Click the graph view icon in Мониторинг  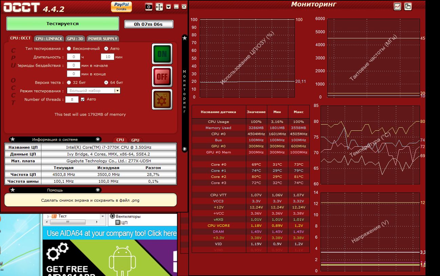click(397, 6)
